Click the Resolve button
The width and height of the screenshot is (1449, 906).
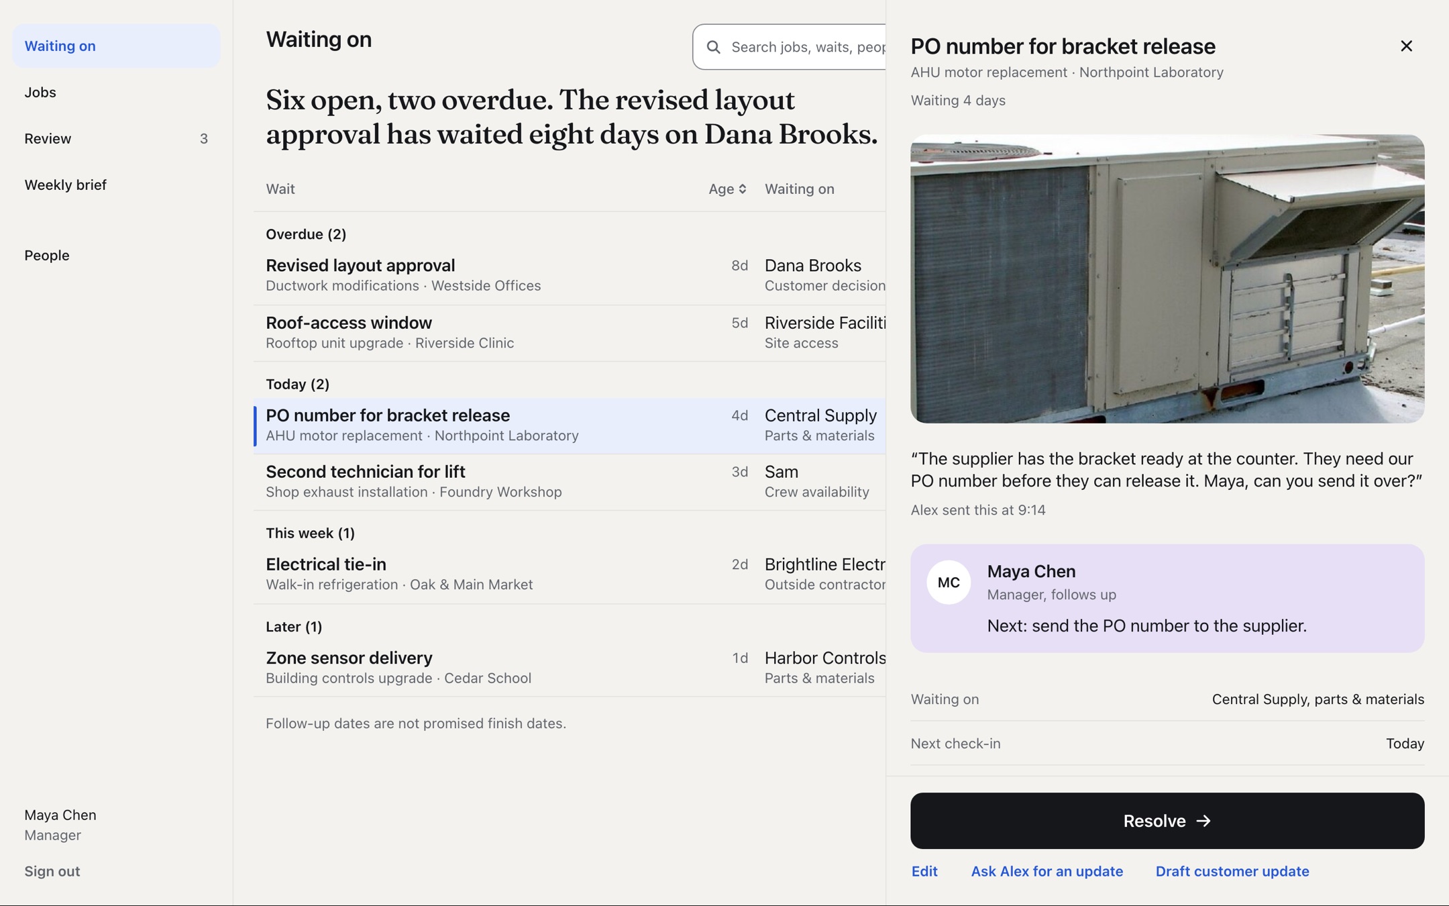[x=1167, y=821]
